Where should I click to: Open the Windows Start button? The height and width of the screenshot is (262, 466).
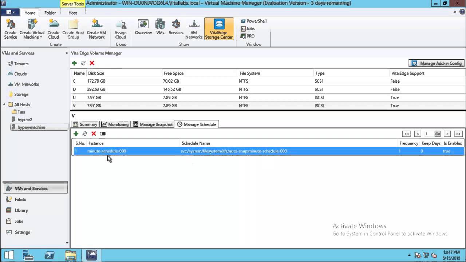[9, 255]
